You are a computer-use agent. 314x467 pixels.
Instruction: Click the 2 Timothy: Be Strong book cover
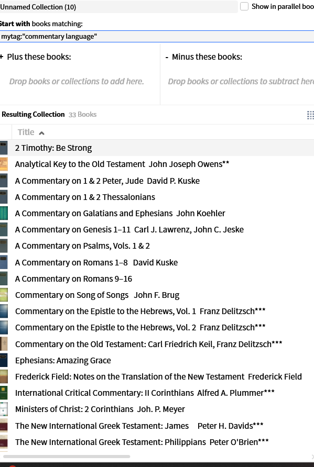click(x=4, y=148)
